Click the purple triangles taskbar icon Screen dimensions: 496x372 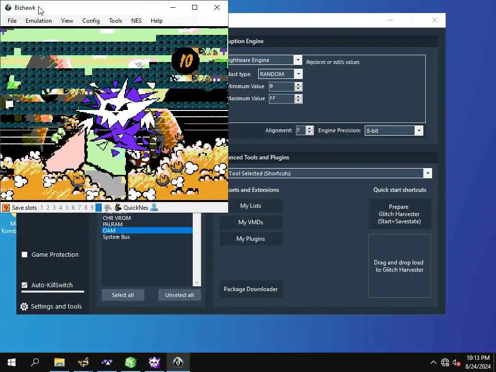[x=107, y=362]
